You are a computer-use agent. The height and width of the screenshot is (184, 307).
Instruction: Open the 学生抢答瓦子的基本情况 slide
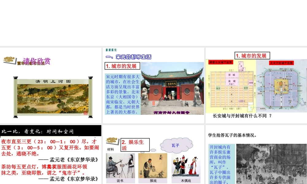[256, 155]
